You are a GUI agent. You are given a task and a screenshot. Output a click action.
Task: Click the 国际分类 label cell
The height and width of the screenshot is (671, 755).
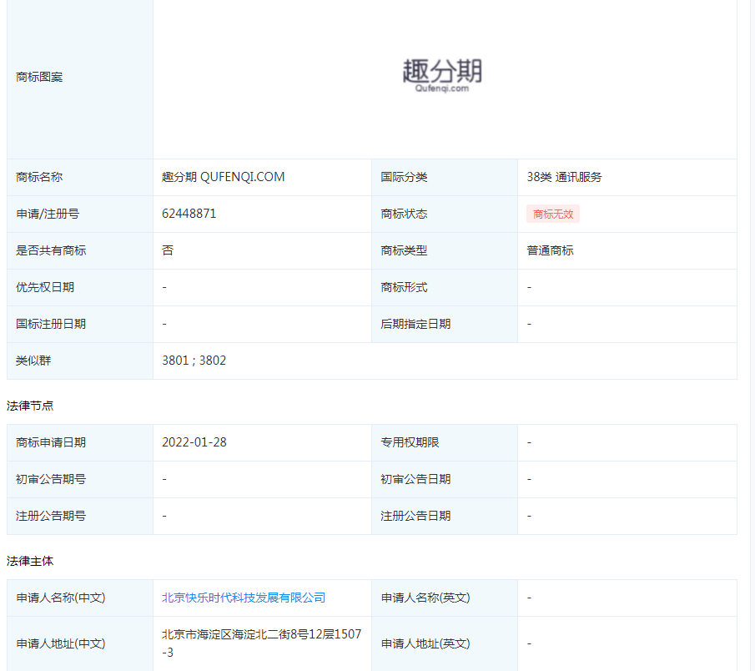(404, 177)
